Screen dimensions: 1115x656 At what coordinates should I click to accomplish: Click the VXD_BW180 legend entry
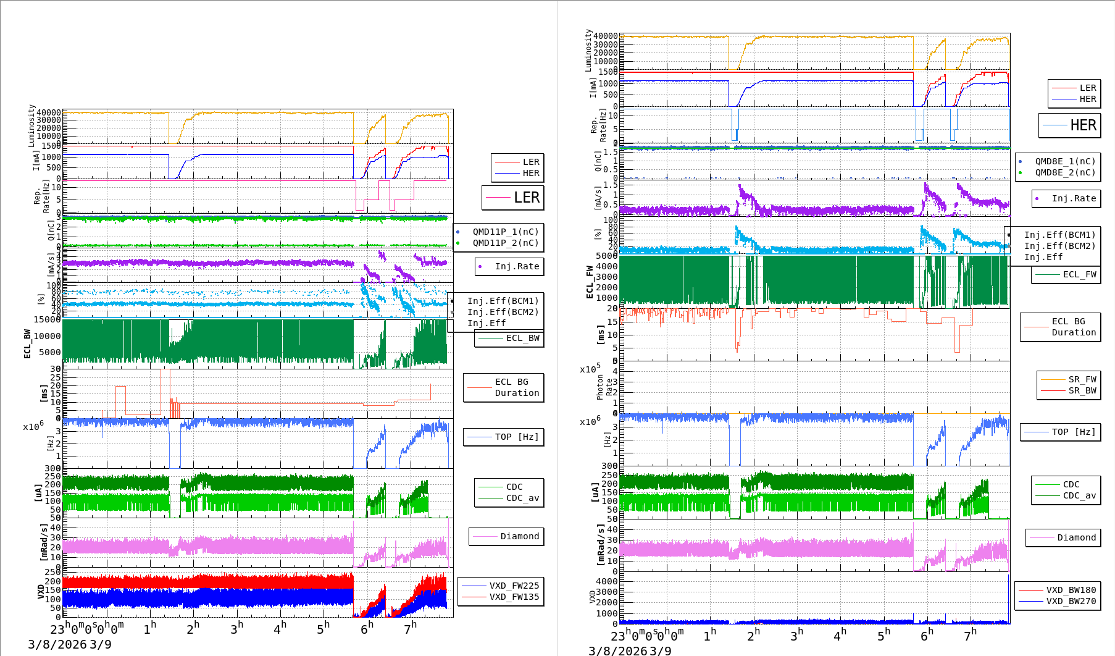pos(1070,590)
